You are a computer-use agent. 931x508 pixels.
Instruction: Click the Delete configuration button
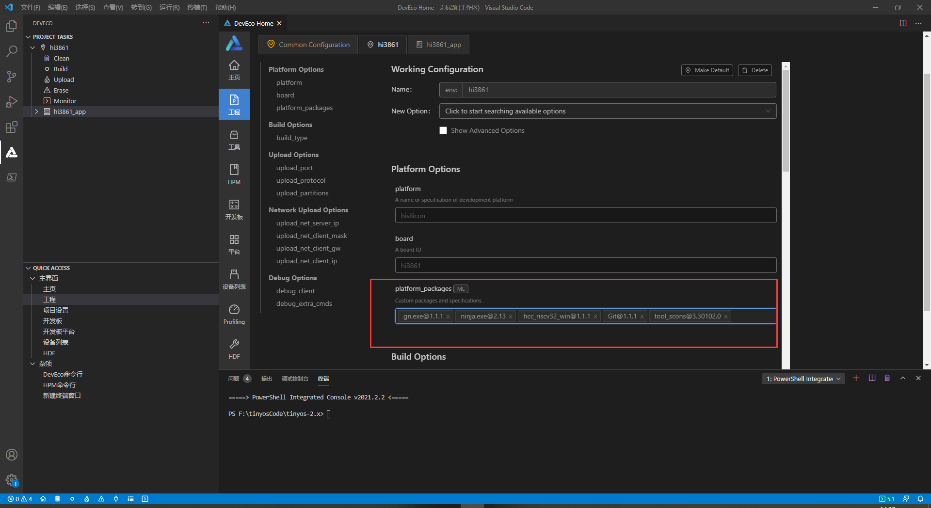click(x=755, y=70)
